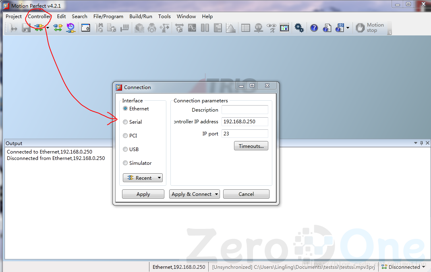The image size is (431, 272).
Task: Open the Build/Run menu
Action: (x=141, y=17)
